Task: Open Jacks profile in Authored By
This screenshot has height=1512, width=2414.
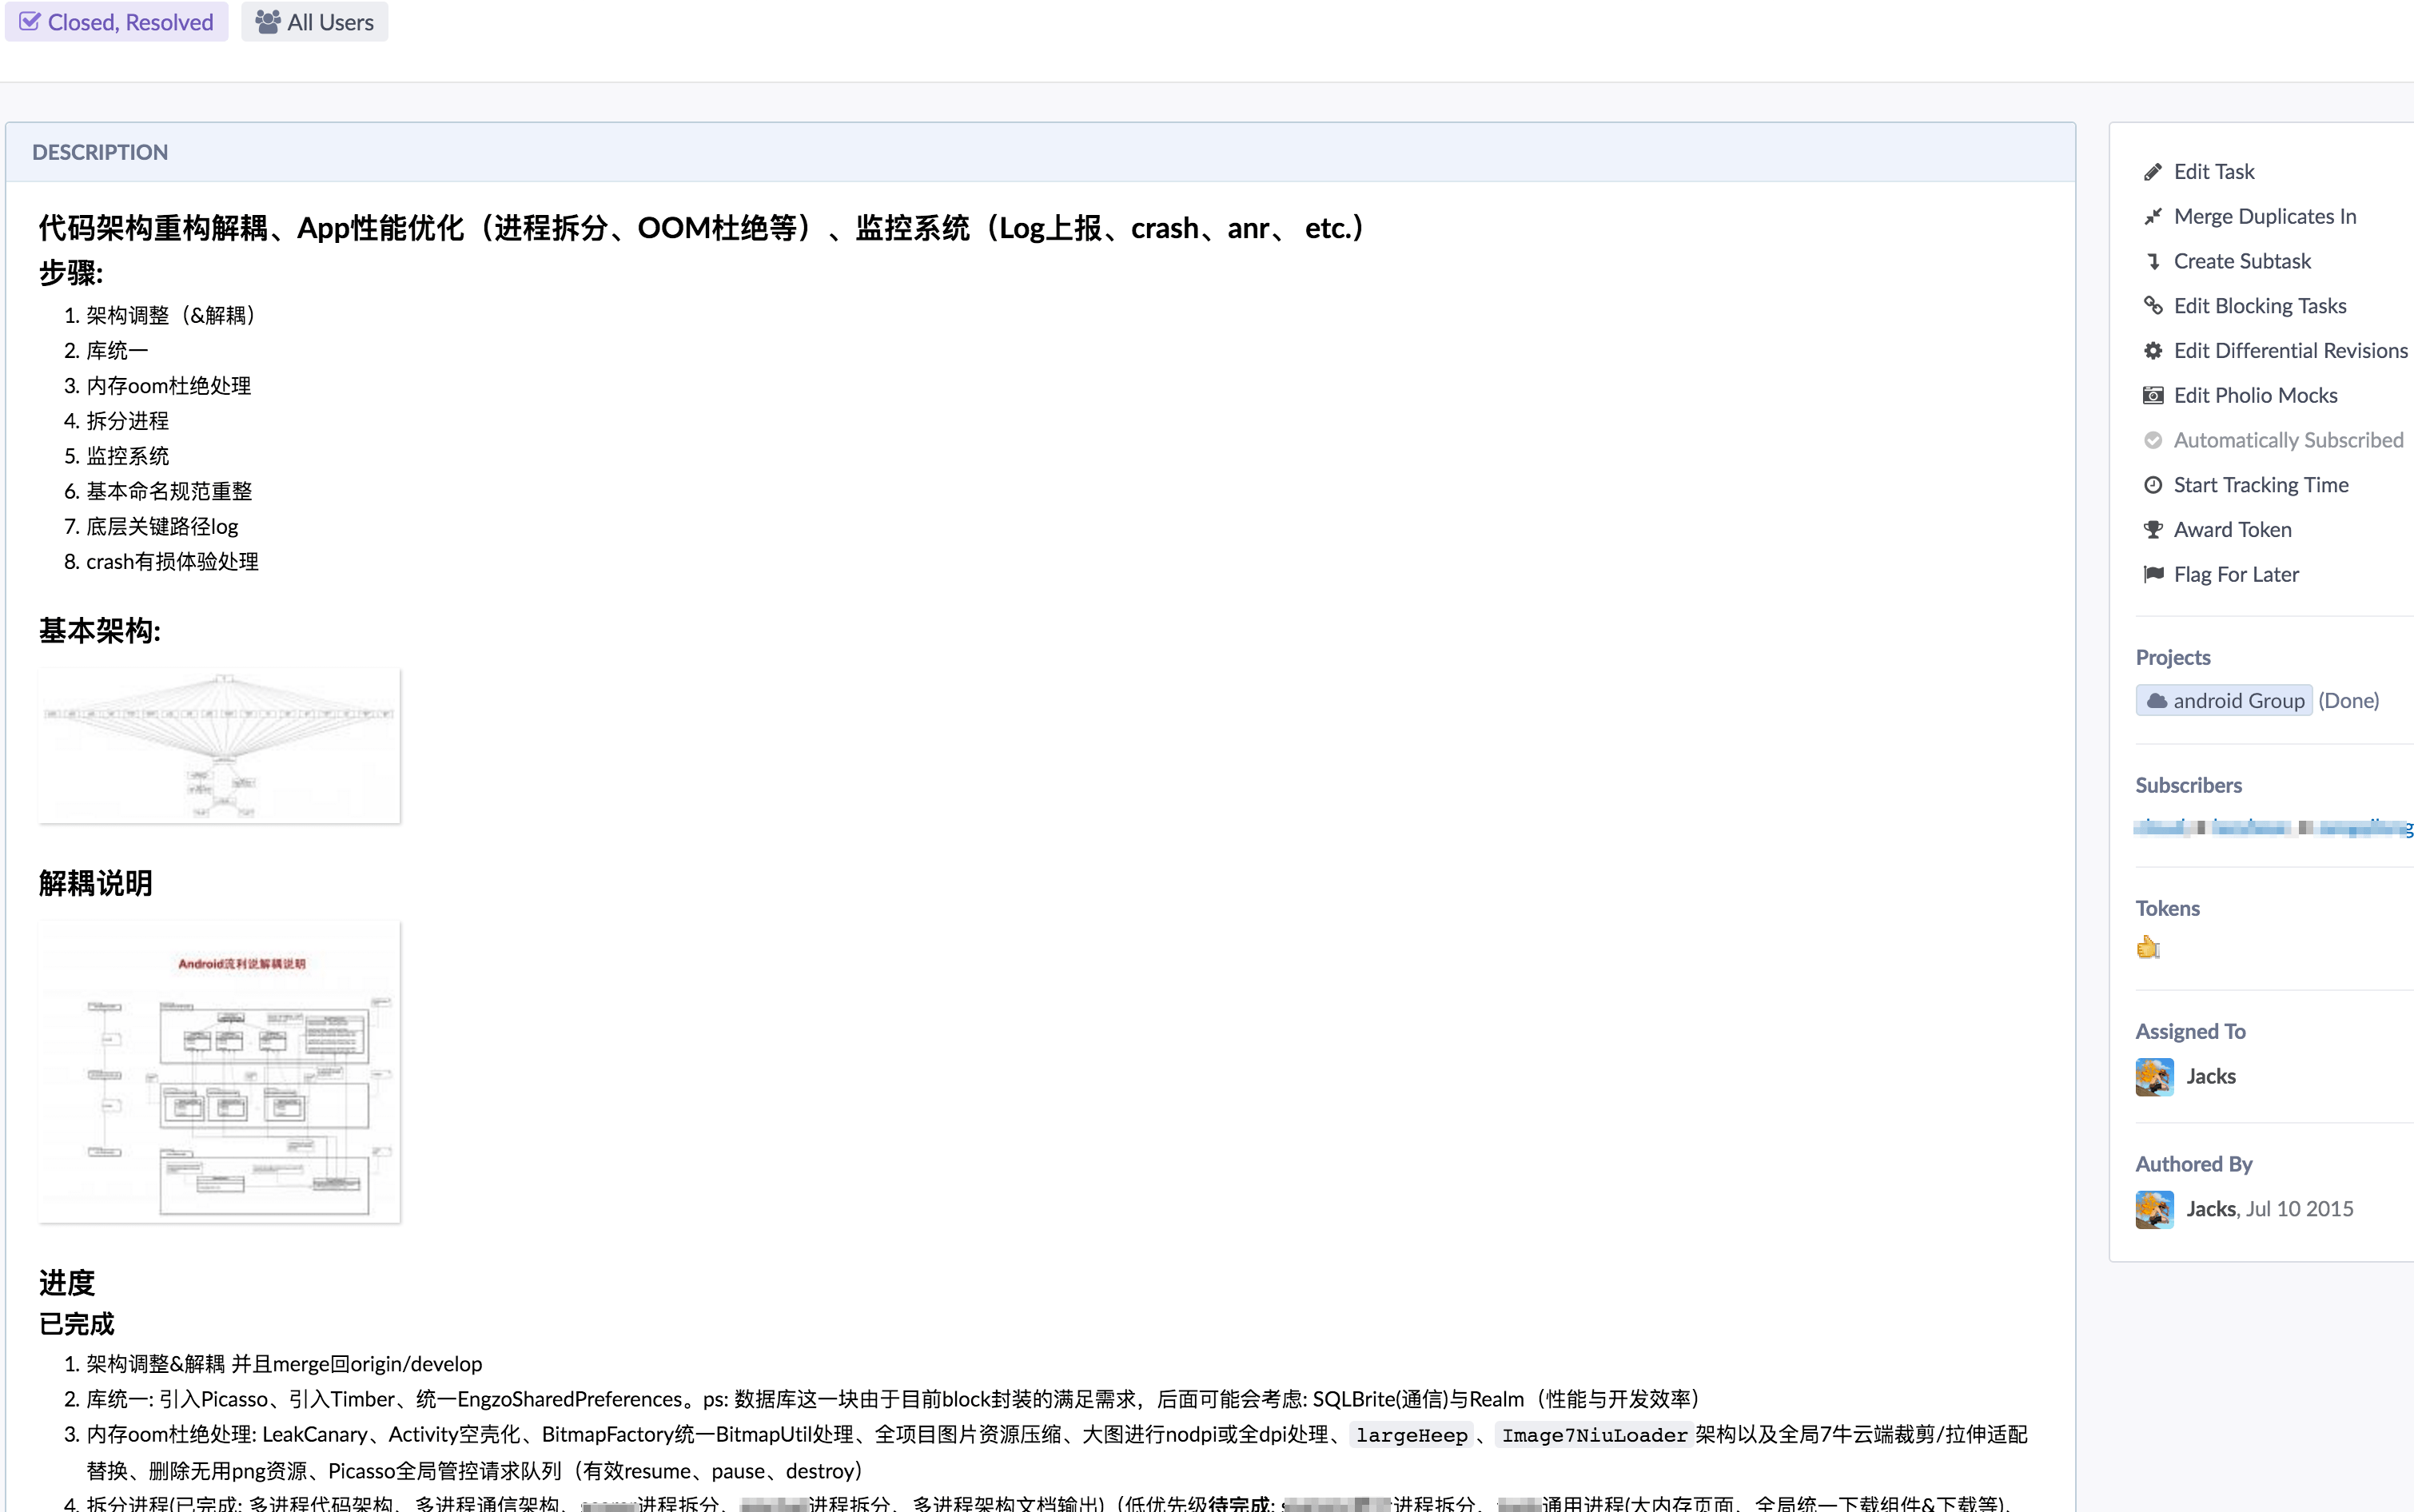Action: tap(2211, 1208)
